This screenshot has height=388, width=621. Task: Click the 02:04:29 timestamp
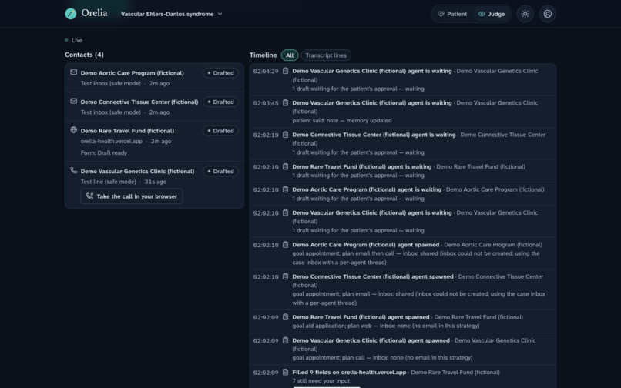(x=266, y=72)
